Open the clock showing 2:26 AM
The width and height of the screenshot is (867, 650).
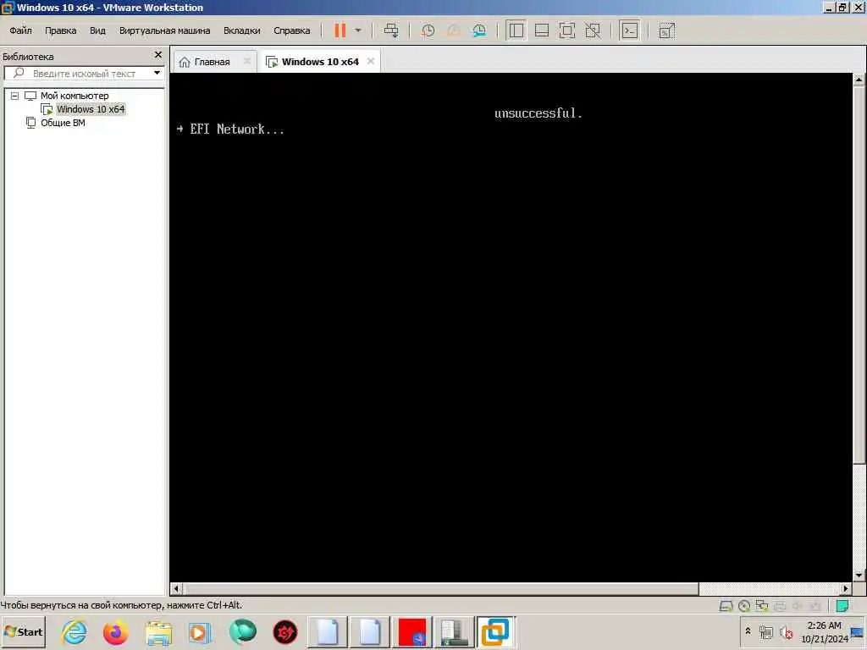tap(824, 631)
